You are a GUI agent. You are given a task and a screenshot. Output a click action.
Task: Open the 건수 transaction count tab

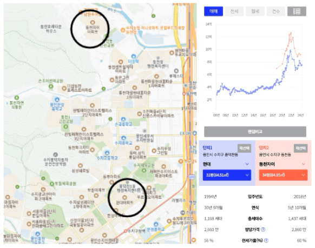coord(276,11)
